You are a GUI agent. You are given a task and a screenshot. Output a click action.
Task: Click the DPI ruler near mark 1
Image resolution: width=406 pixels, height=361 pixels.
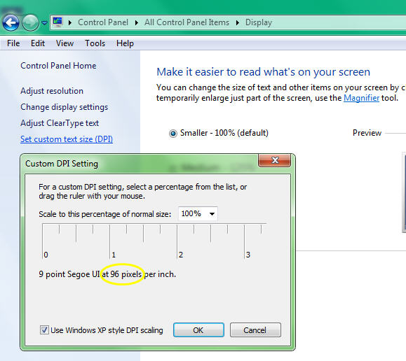click(110, 241)
